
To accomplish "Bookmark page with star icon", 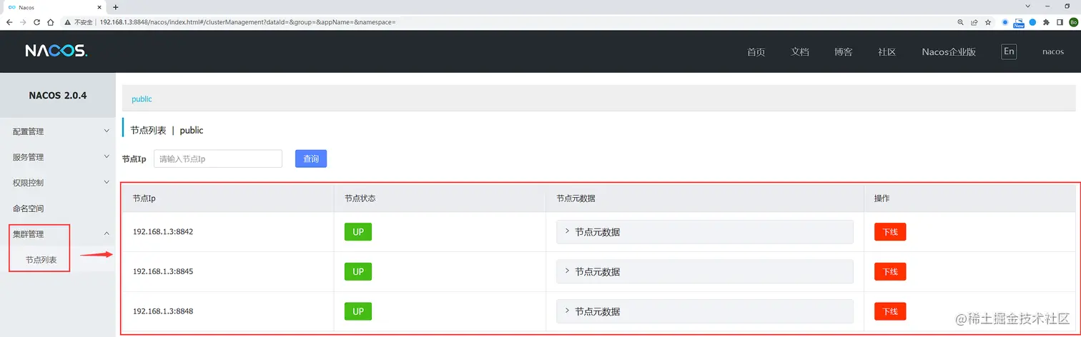I will tap(988, 22).
